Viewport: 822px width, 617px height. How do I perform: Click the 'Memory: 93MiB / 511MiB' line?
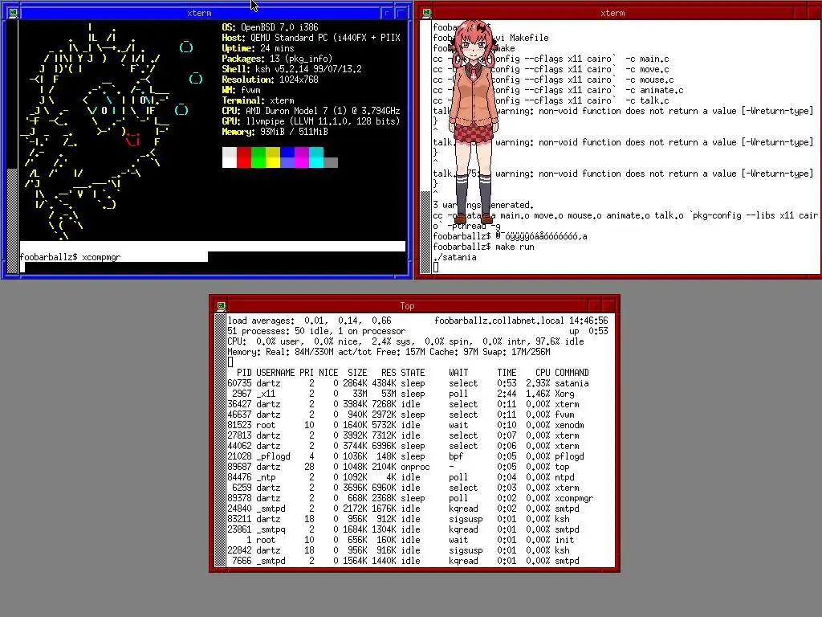275,133
